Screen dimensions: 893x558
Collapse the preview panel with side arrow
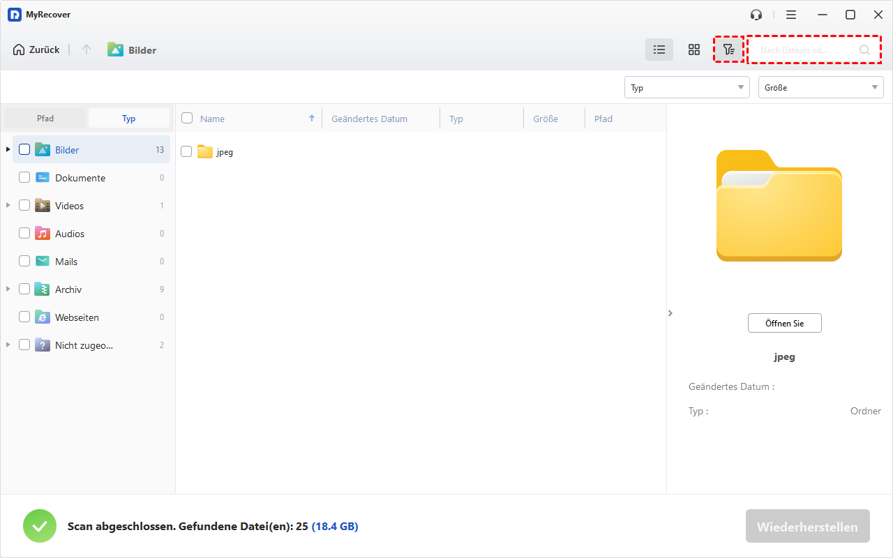pyautogui.click(x=670, y=313)
